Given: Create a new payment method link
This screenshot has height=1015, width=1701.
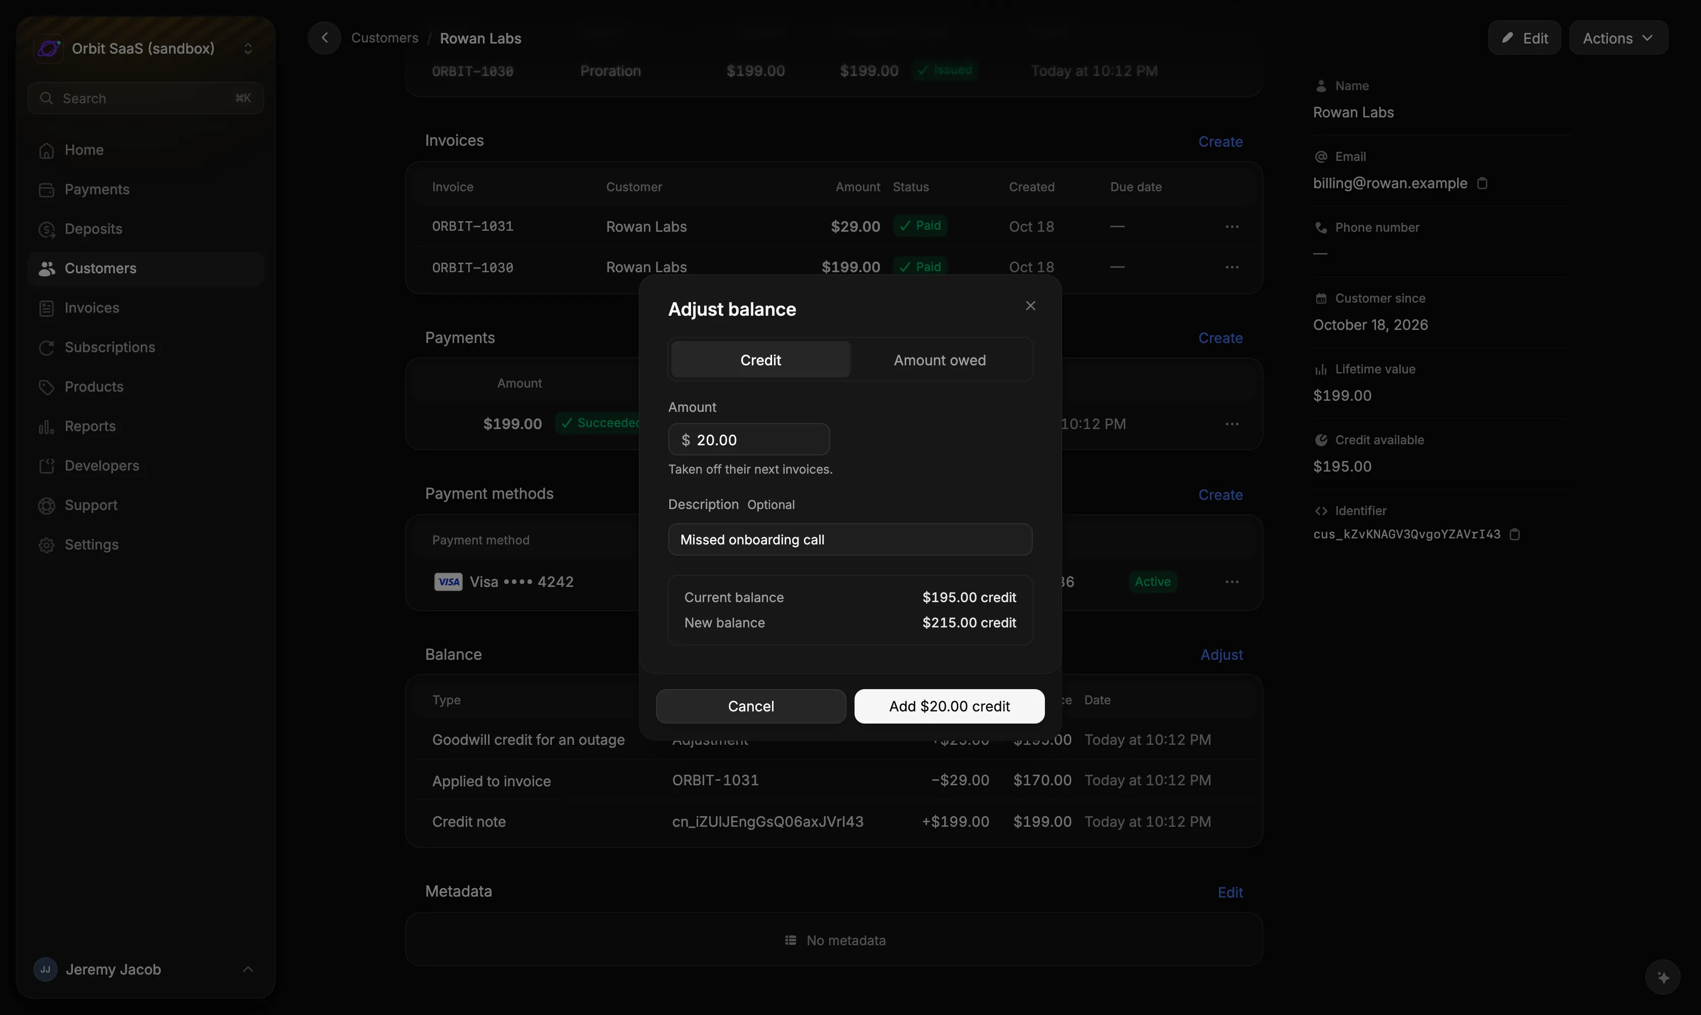Looking at the screenshot, I should tap(1220, 494).
